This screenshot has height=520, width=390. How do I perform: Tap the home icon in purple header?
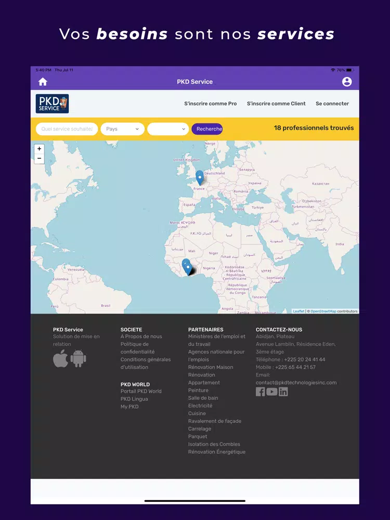click(43, 82)
